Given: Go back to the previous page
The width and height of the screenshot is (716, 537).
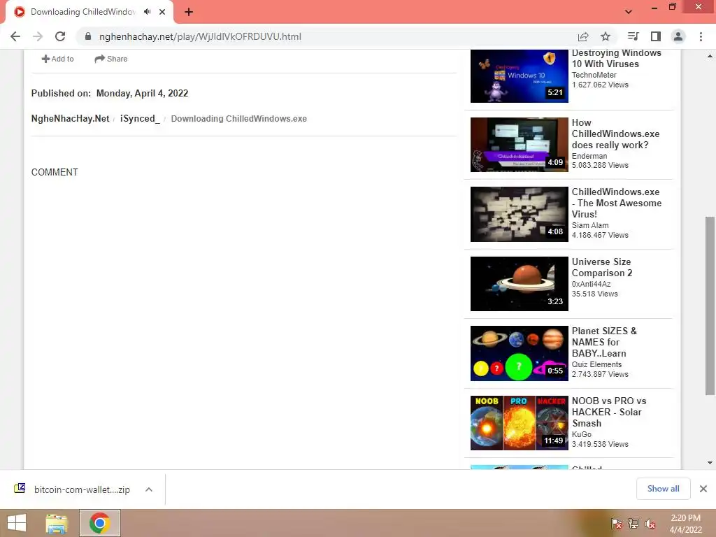Looking at the screenshot, I should (15, 36).
